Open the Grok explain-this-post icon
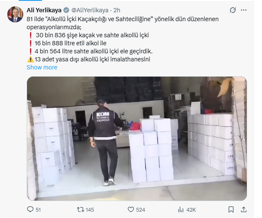Viewport: 262px width, 218px height. (232, 10)
